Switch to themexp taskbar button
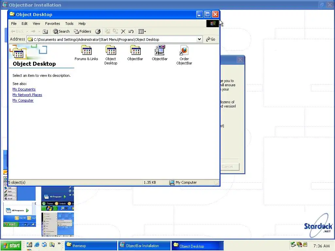335x251 pixels. click(x=91, y=246)
